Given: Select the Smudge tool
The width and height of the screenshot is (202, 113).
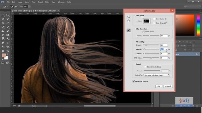Looking at the screenshot, I should (3, 39).
